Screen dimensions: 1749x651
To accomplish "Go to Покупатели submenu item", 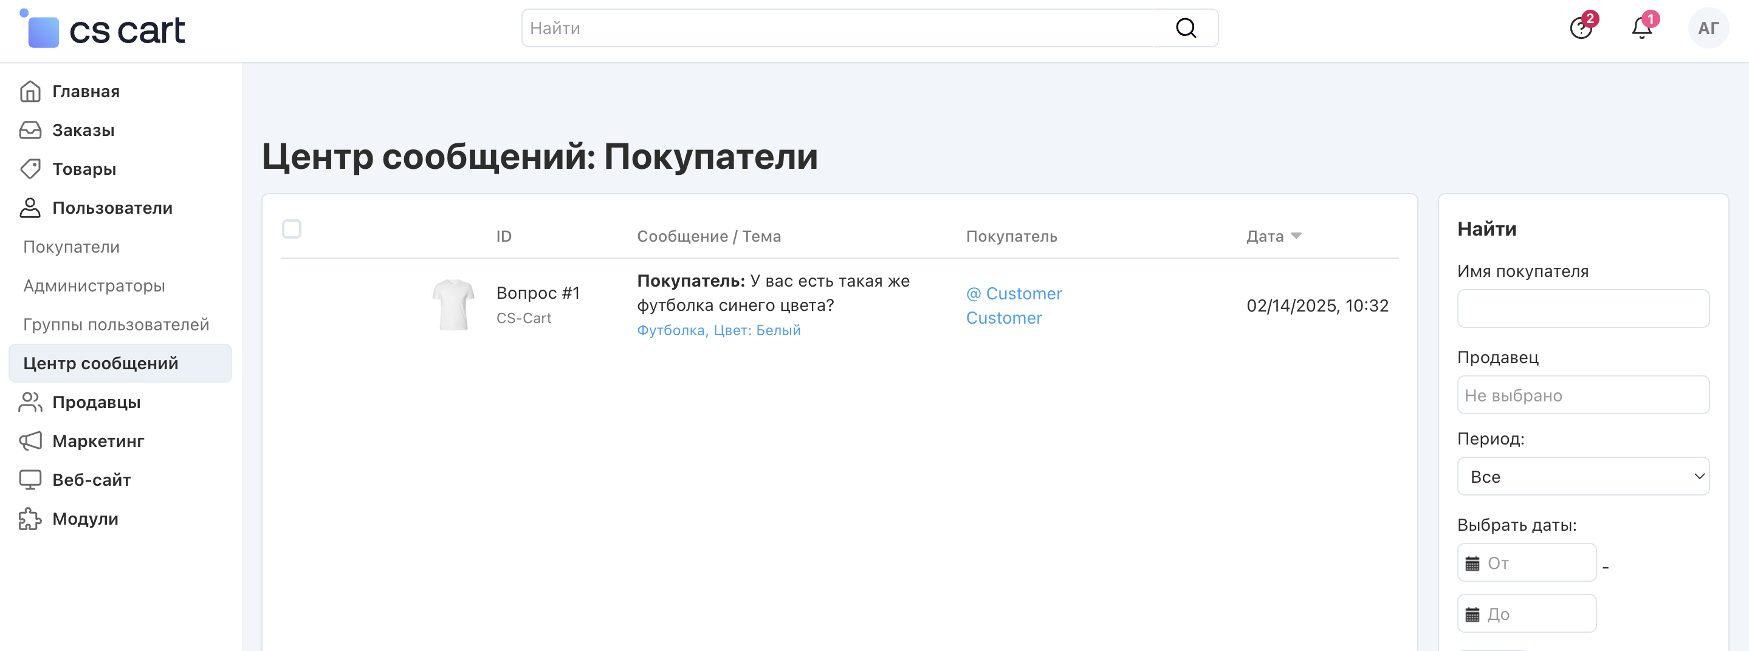I will pyautogui.click(x=71, y=247).
